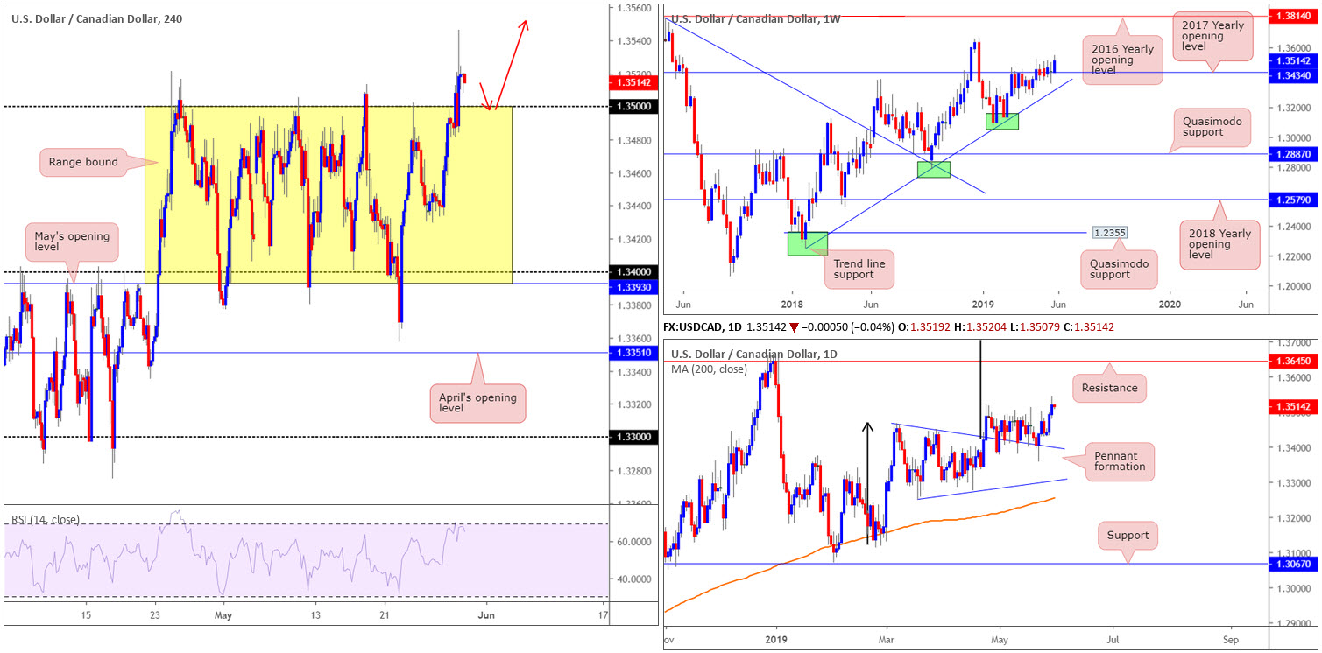
Task: Click the blue 1.33510 price tag
Action: (632, 353)
